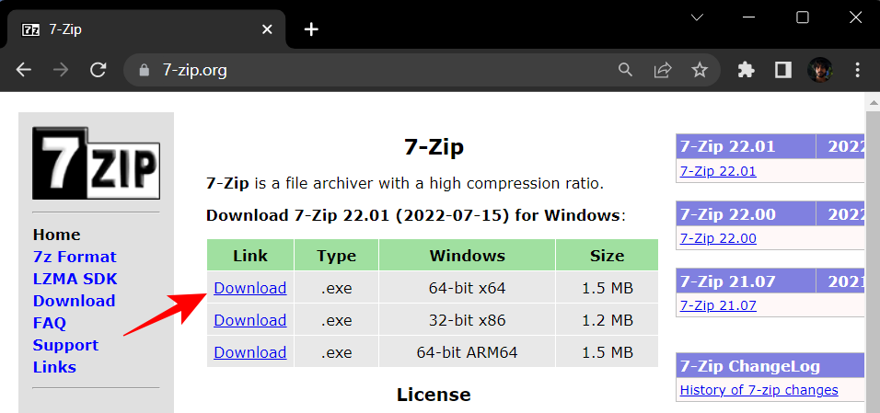Bookmark this page with the star icon
The width and height of the screenshot is (880, 413).
[x=700, y=70]
